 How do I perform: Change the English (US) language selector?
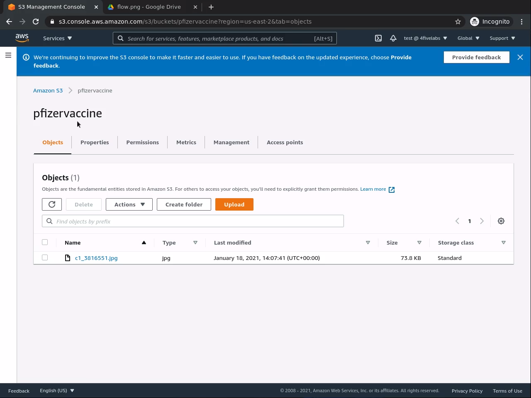click(57, 391)
